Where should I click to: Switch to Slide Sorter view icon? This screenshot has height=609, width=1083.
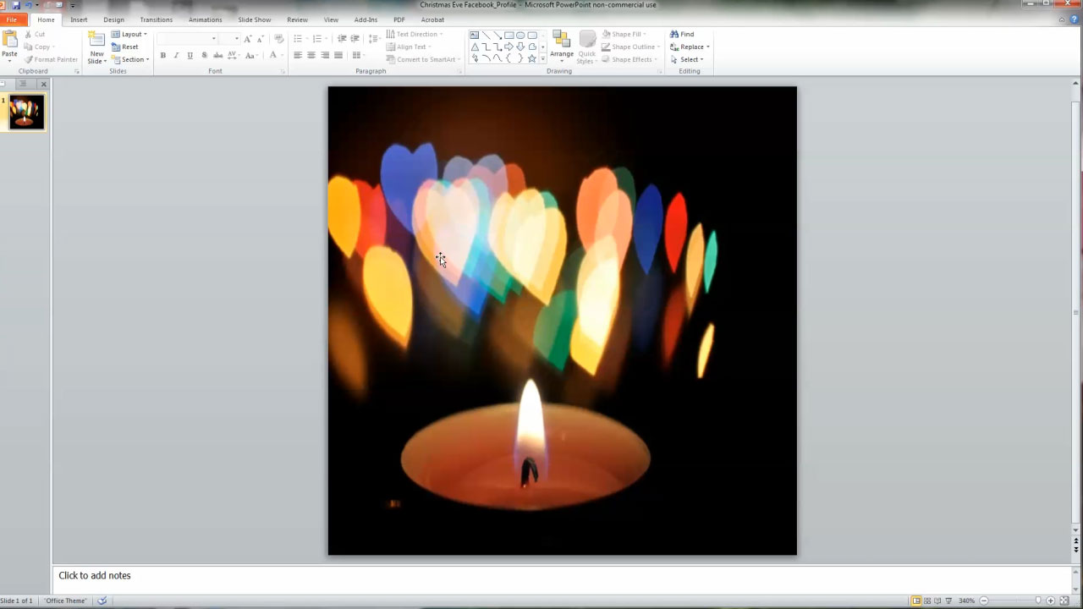click(x=926, y=601)
